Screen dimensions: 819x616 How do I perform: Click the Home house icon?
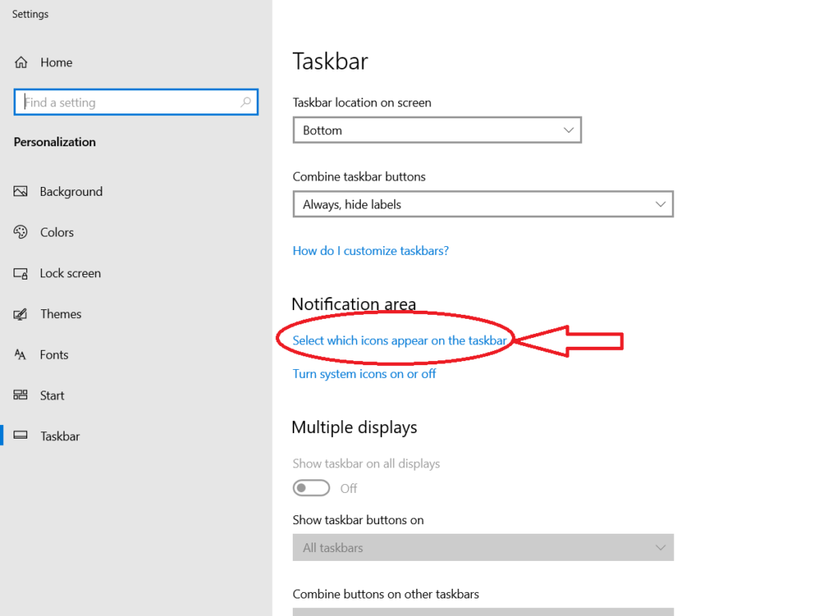tap(22, 62)
